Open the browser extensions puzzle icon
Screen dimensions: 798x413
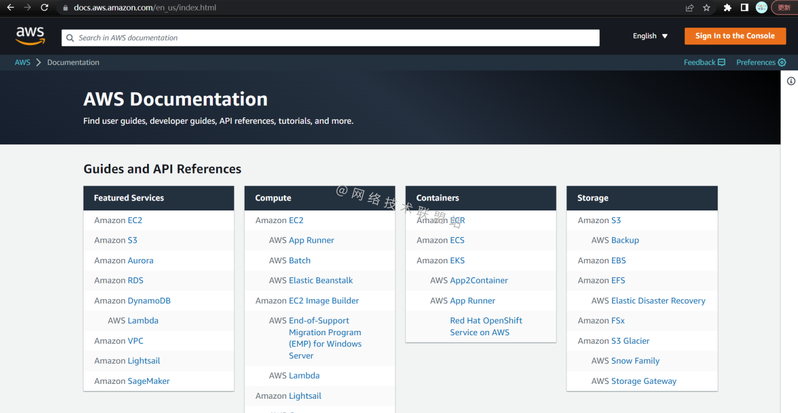tap(728, 8)
